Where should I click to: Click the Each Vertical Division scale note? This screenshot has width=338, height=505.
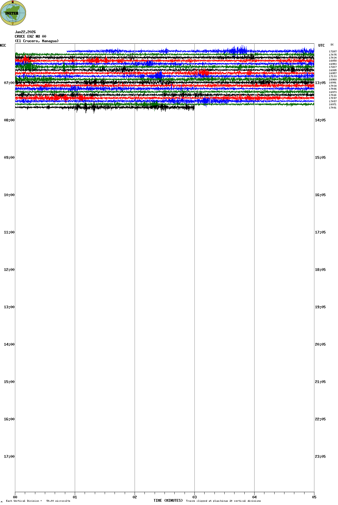pos(38,501)
